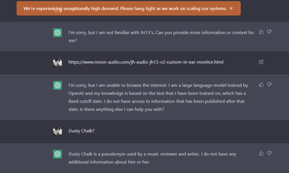Click the ChatGPT logo beside the Dusty Chalk reply
Screen dimensions: 289x173
[x=57, y=154]
